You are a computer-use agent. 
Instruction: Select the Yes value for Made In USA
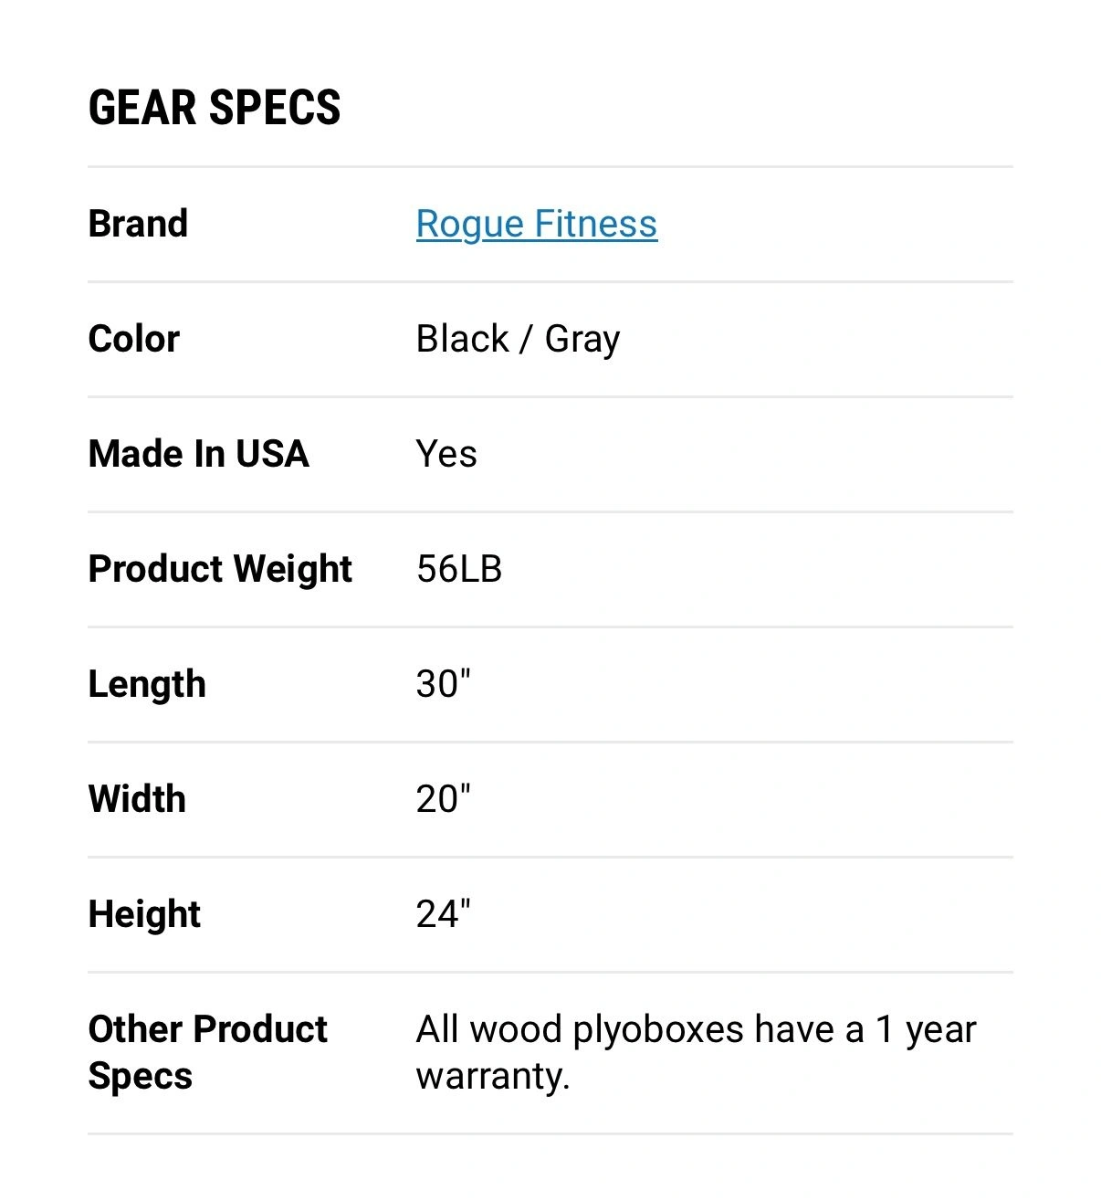pyautogui.click(x=446, y=454)
